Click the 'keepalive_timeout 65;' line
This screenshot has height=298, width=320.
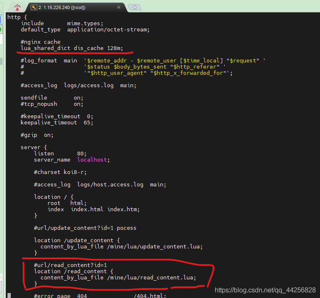[x=57, y=122]
